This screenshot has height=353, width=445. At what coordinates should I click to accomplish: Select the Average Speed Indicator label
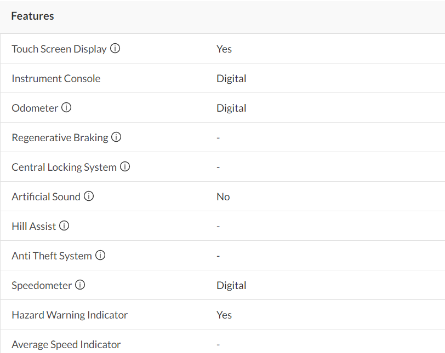pos(66,344)
